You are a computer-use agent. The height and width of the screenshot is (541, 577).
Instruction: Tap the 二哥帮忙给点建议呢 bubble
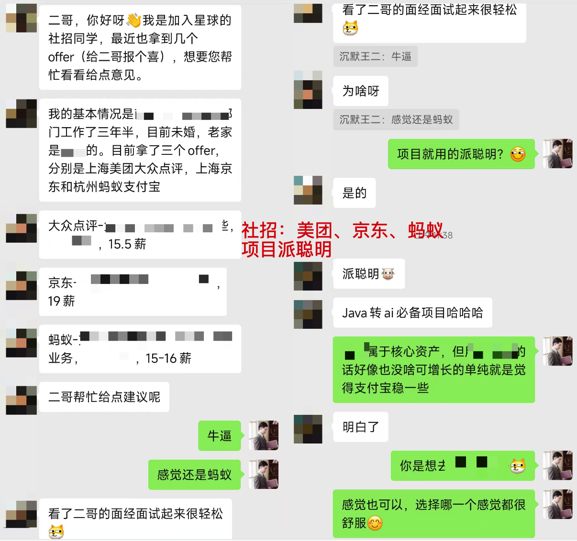pos(104,397)
